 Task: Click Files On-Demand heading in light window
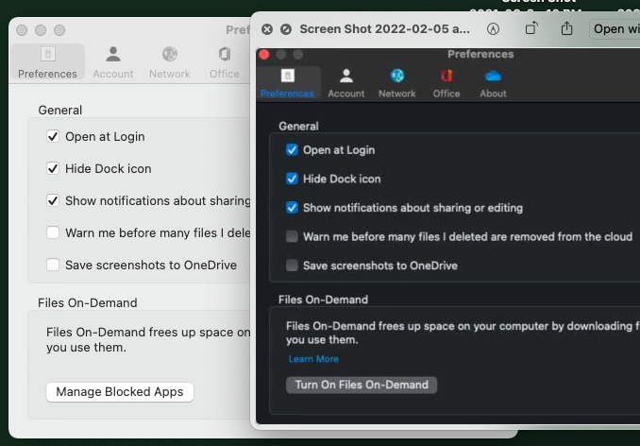pyautogui.click(x=88, y=302)
